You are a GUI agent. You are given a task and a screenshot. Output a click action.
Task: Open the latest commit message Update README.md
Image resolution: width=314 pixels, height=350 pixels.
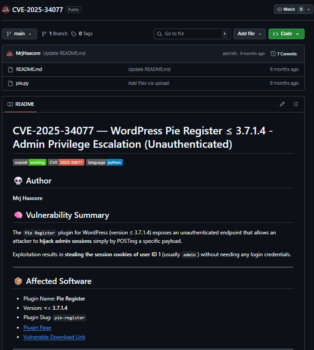pyautogui.click(x=64, y=54)
